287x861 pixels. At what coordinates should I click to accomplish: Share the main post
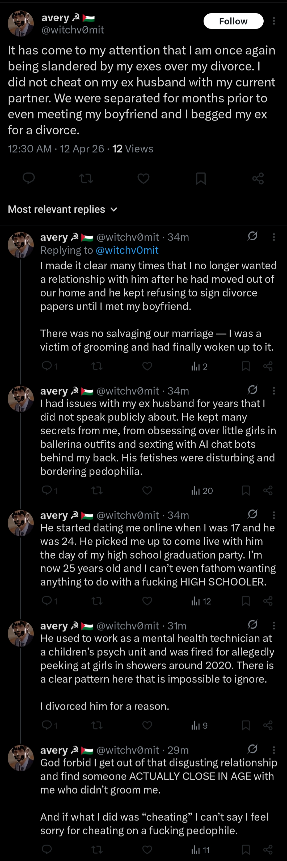[258, 179]
